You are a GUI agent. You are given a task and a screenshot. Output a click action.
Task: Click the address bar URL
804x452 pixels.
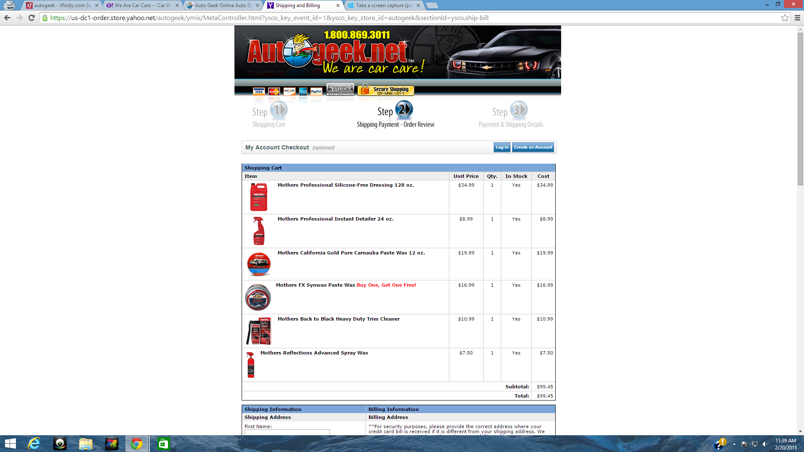coord(269,18)
